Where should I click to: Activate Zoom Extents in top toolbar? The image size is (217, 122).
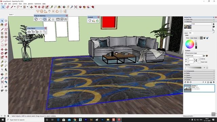[76, 7]
